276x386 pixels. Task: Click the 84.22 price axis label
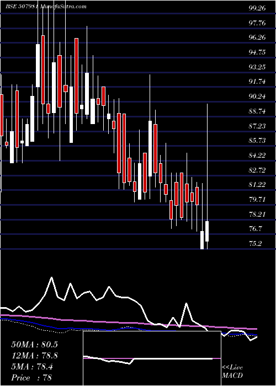[x=257, y=155]
